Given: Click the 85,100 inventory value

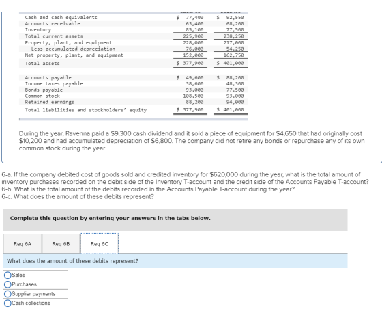Looking at the screenshot, I should click(x=194, y=30).
